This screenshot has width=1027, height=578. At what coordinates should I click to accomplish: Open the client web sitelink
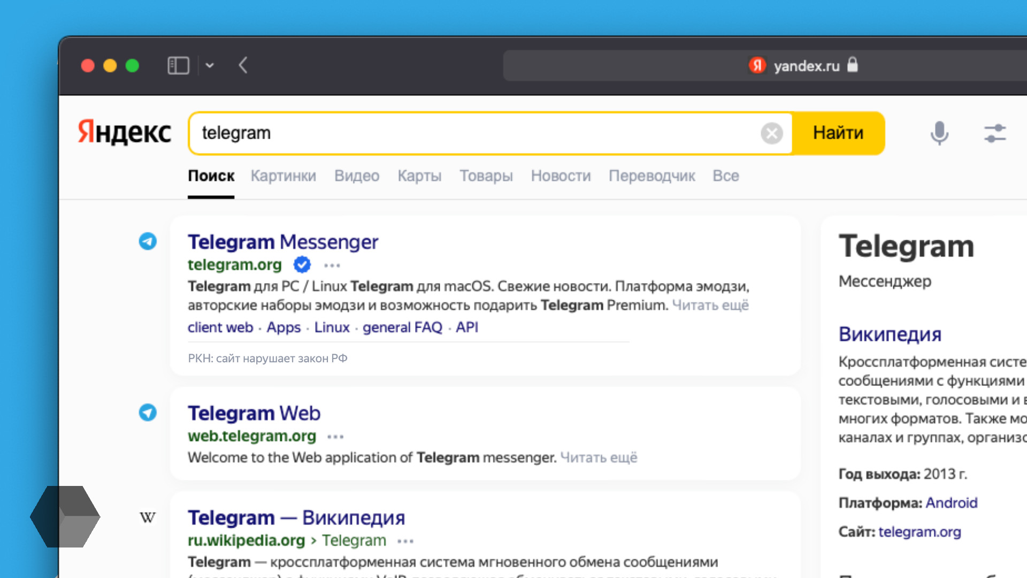(220, 327)
